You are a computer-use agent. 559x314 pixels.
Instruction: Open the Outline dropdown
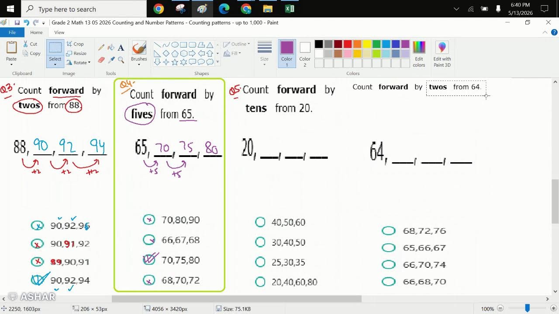(236, 44)
